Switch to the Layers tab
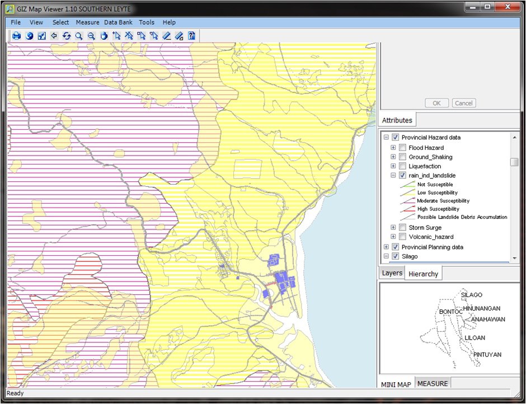The height and width of the screenshot is (404, 526). (392, 273)
